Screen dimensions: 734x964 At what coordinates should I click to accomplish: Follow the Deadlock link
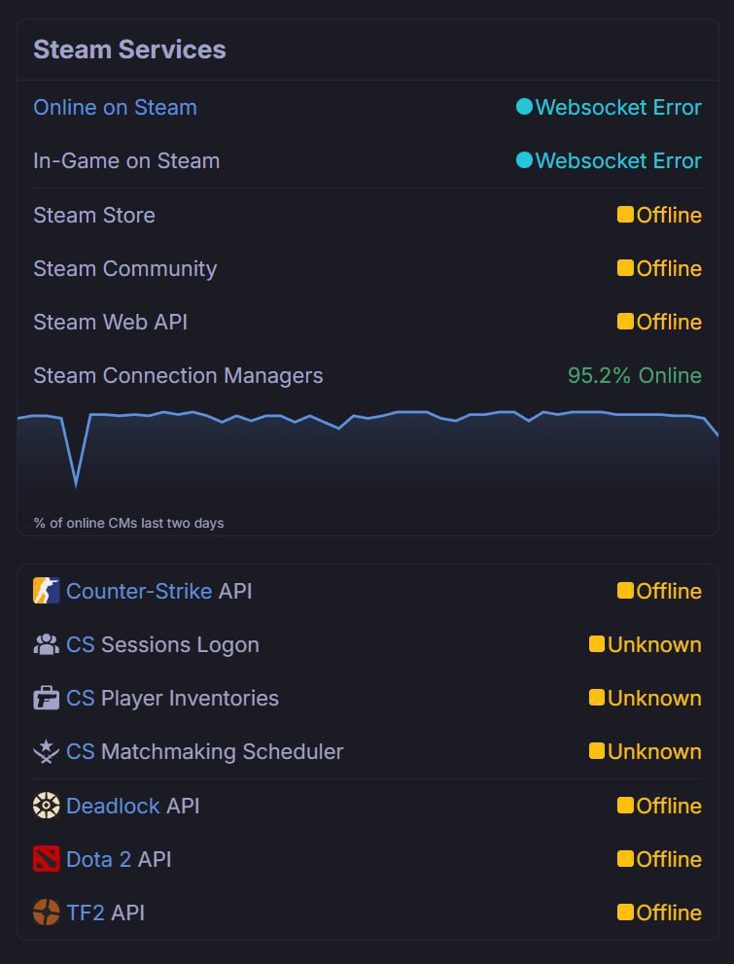(113, 806)
